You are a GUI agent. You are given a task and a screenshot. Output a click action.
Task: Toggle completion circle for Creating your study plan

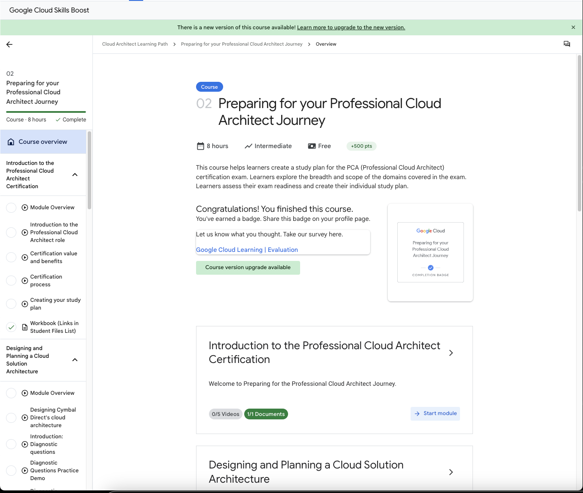tap(12, 304)
